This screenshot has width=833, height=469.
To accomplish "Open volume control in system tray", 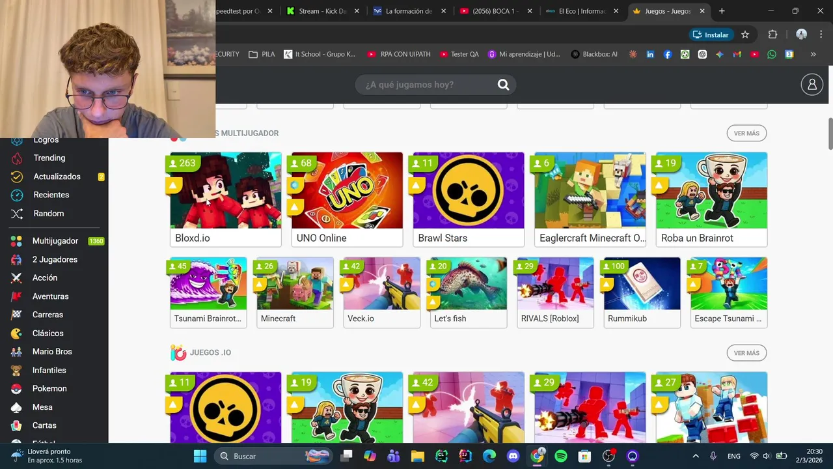I will (x=767, y=456).
